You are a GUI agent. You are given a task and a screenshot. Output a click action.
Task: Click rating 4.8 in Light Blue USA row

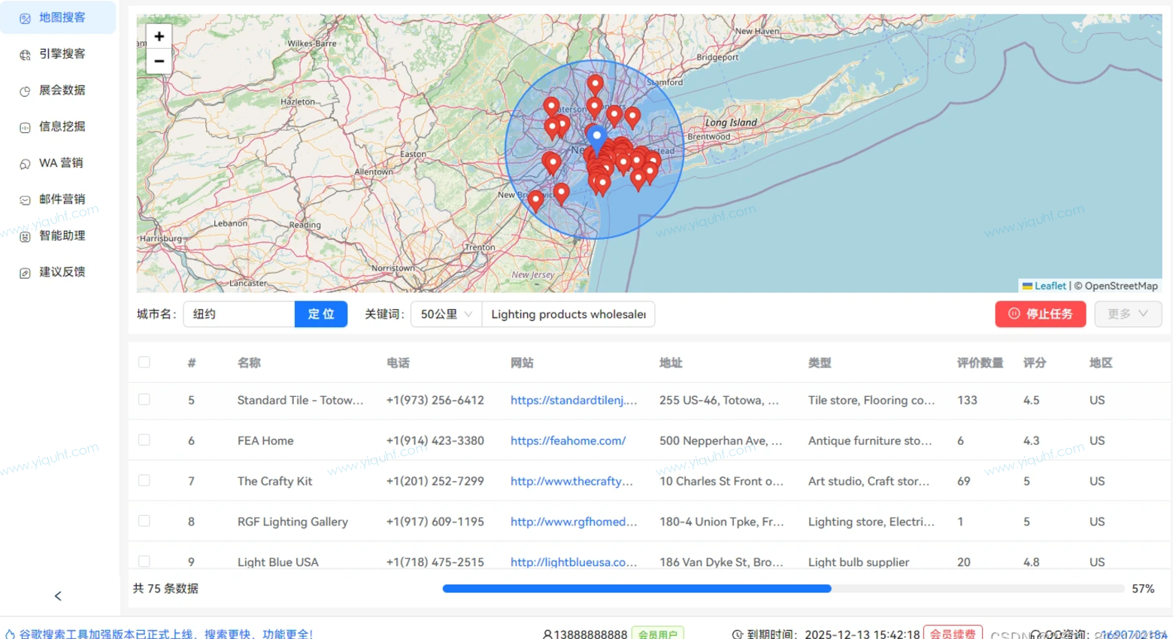coord(1032,562)
